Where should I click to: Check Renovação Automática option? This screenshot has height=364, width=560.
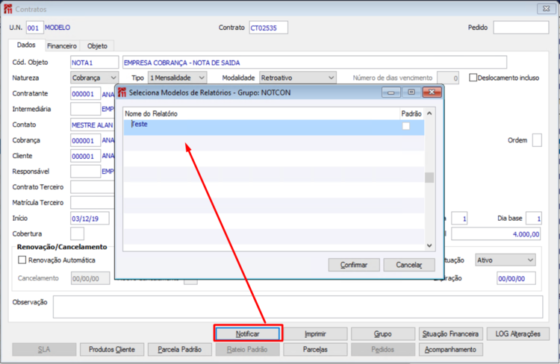coord(22,260)
